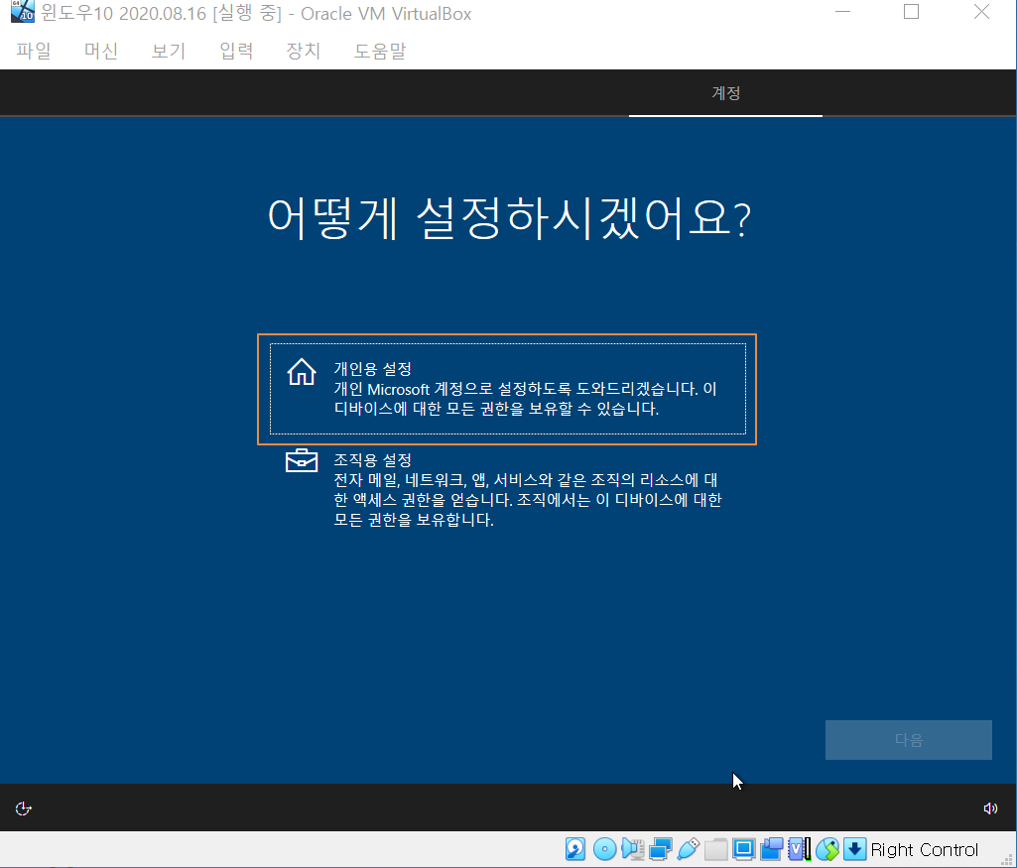Screen dimensions: 1017x868
Task: Click the volume speaker icon
Action: coord(990,808)
